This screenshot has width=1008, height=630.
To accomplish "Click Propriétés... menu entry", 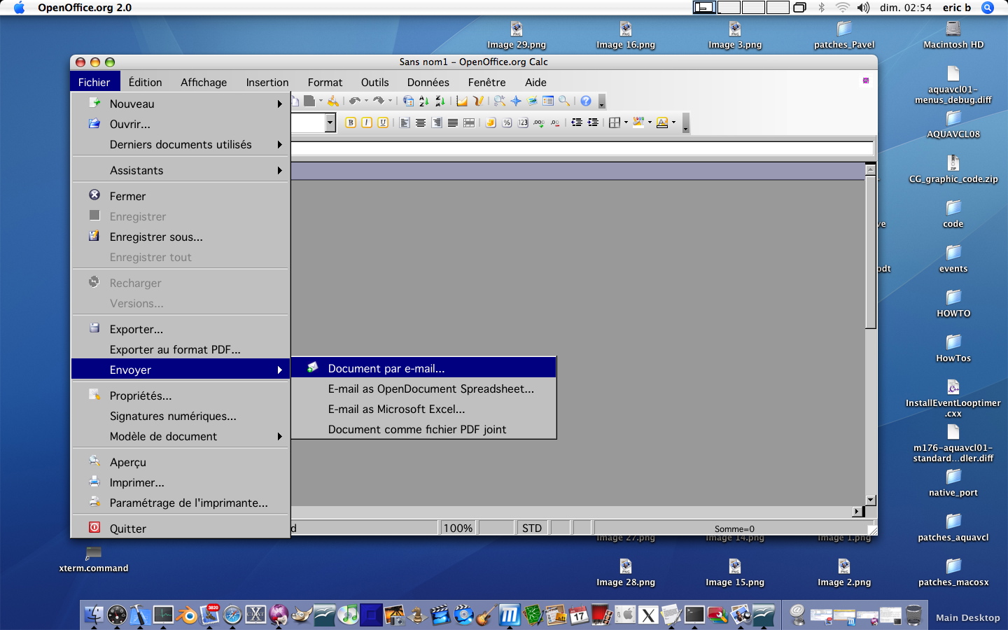I will 181,395.
